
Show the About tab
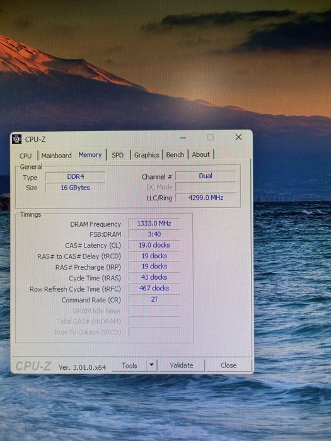200,154
